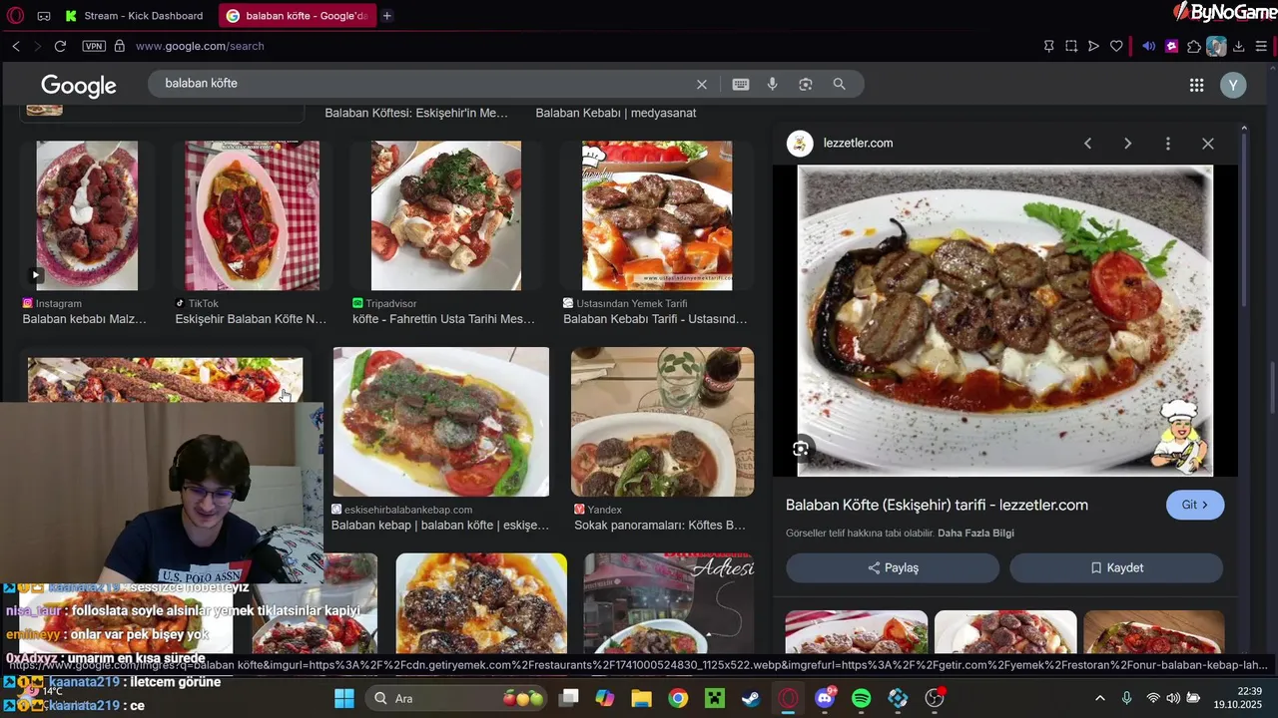
Task: Open Steam from the taskbar
Action: tap(752, 698)
